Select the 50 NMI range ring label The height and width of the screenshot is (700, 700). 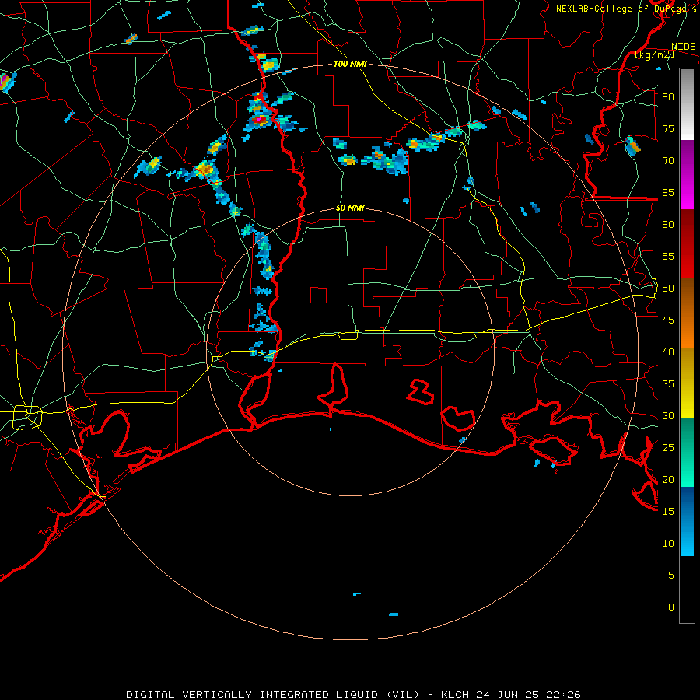(350, 208)
